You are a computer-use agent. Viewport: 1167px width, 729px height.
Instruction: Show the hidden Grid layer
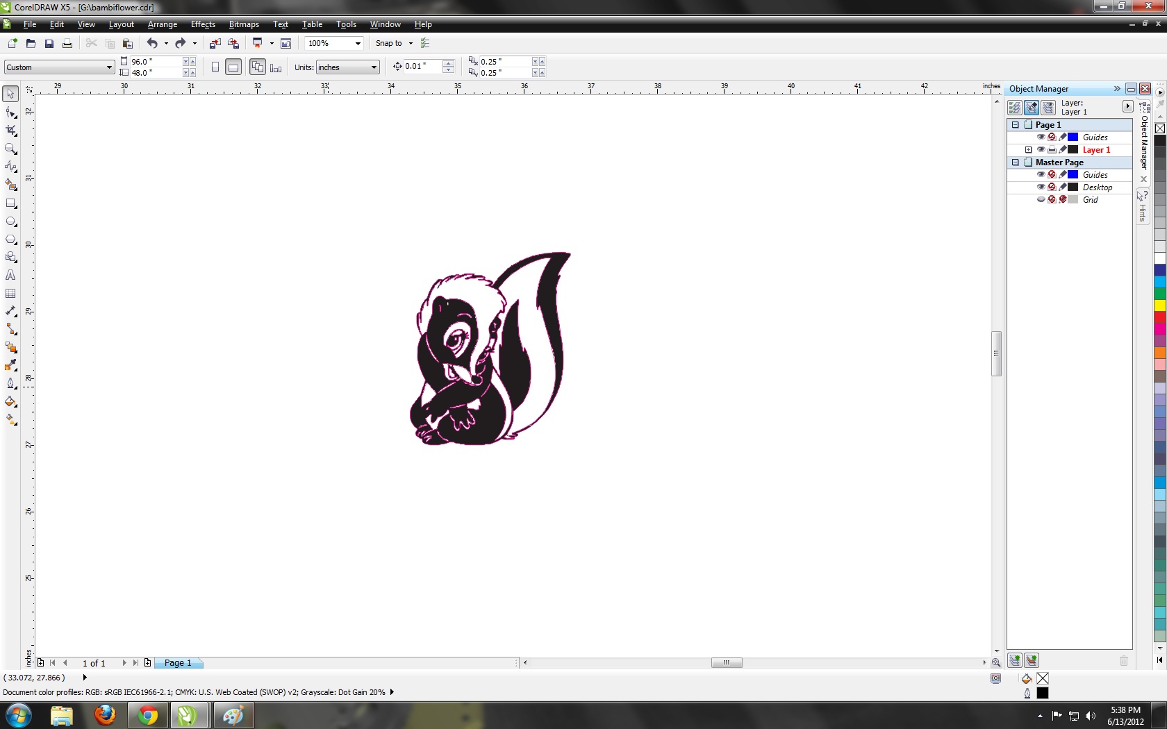click(x=1041, y=199)
